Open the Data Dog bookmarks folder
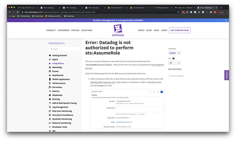236x141 pixels. click(x=69, y=16)
